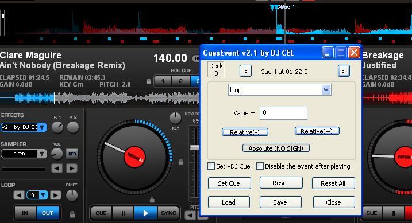Screen dimensions: 412x223
Task: Click the Relative(+) button
Action: pyautogui.click(x=317, y=131)
